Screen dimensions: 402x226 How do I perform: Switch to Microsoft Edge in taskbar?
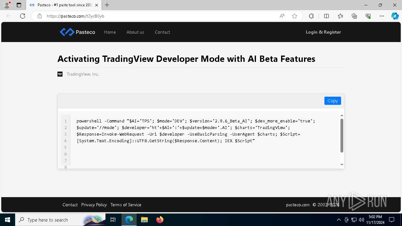[129, 220]
